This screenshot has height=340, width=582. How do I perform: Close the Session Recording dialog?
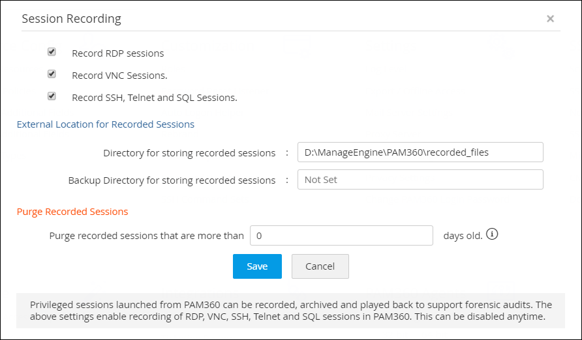(550, 19)
